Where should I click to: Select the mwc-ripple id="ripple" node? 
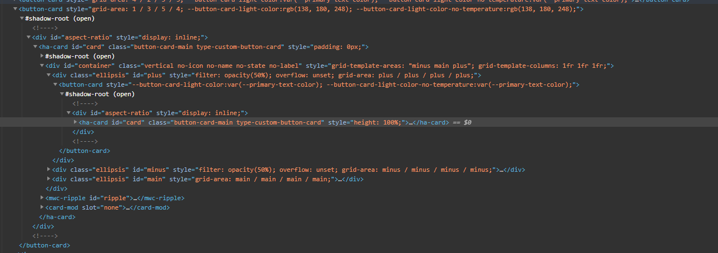pyautogui.click(x=115, y=198)
